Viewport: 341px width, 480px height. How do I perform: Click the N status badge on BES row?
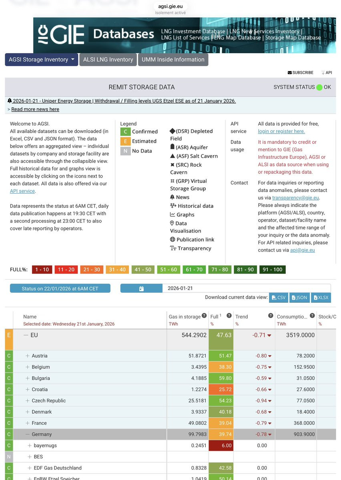point(9,457)
